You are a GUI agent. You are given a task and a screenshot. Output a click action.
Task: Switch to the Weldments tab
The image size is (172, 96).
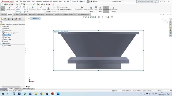click(32, 14)
